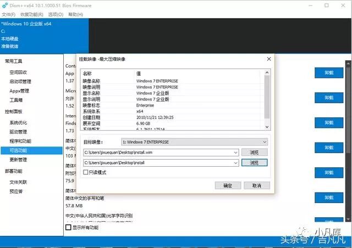
Task: Click the 部署功能 group header
Action: 13,171
